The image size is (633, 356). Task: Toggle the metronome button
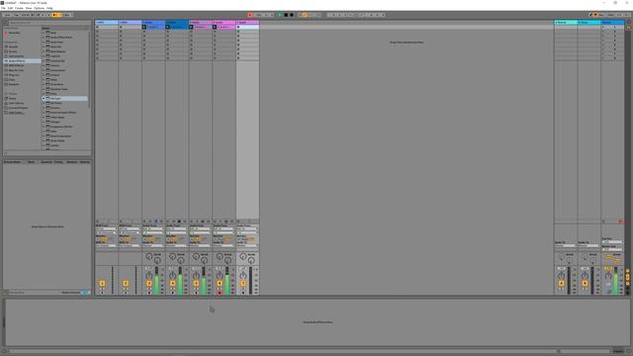click(56, 15)
